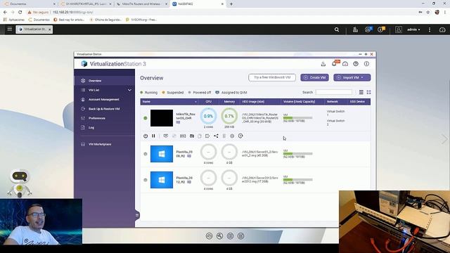Click MikroTik VM CPU 0.9% gauge
Screen dimensions: 450x253
(x=208, y=116)
